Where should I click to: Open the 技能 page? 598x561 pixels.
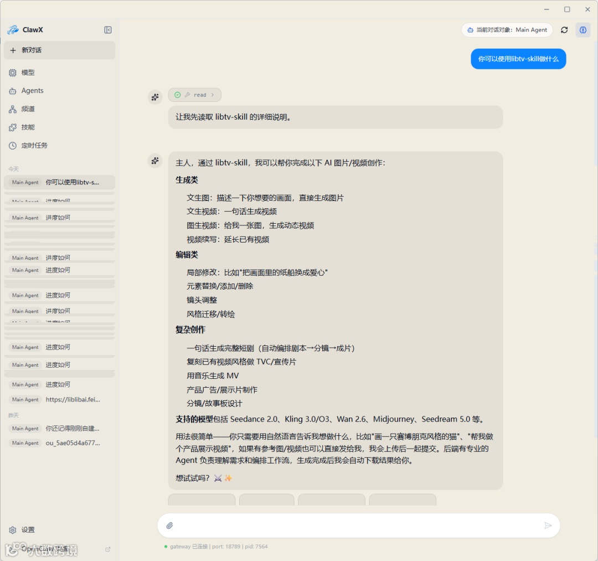[x=59, y=127]
